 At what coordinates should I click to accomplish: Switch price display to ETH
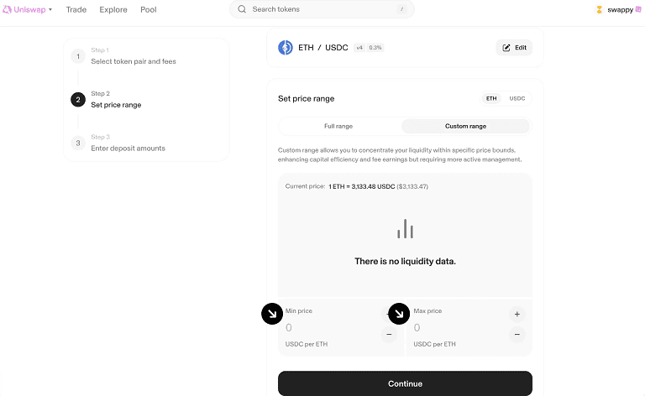point(491,99)
